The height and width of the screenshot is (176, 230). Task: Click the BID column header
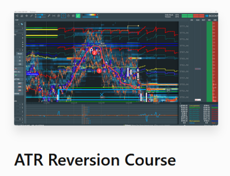(x=209, y=20)
